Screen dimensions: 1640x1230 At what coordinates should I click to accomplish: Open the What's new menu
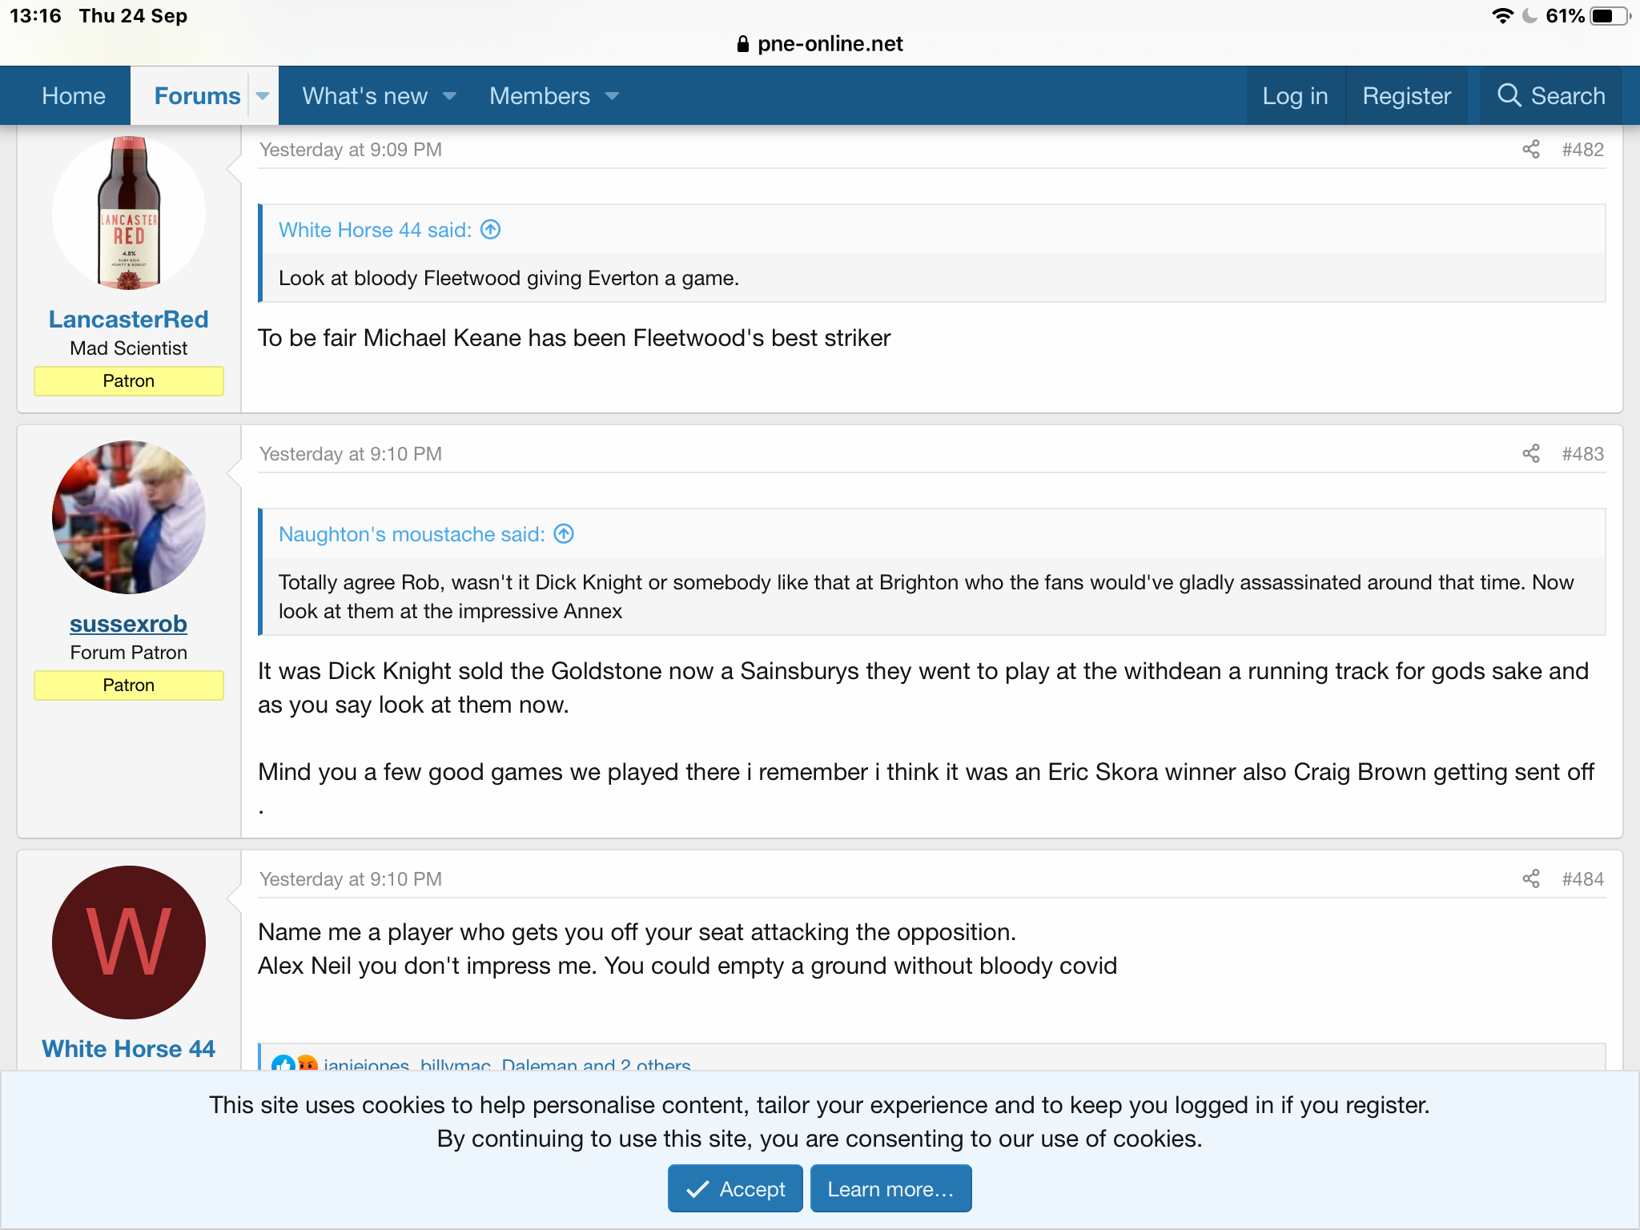point(365,96)
